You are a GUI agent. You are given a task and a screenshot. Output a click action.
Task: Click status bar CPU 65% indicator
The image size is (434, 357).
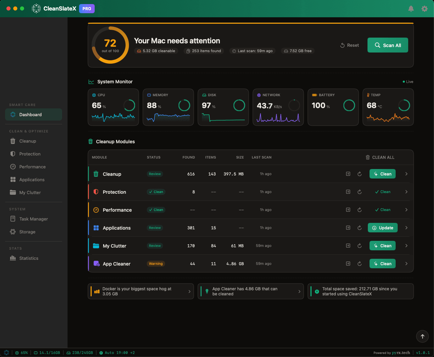(22, 353)
